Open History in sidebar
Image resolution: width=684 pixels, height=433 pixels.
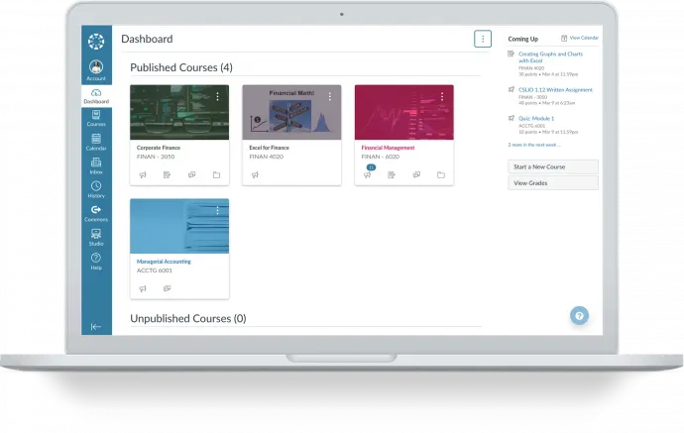(x=96, y=190)
